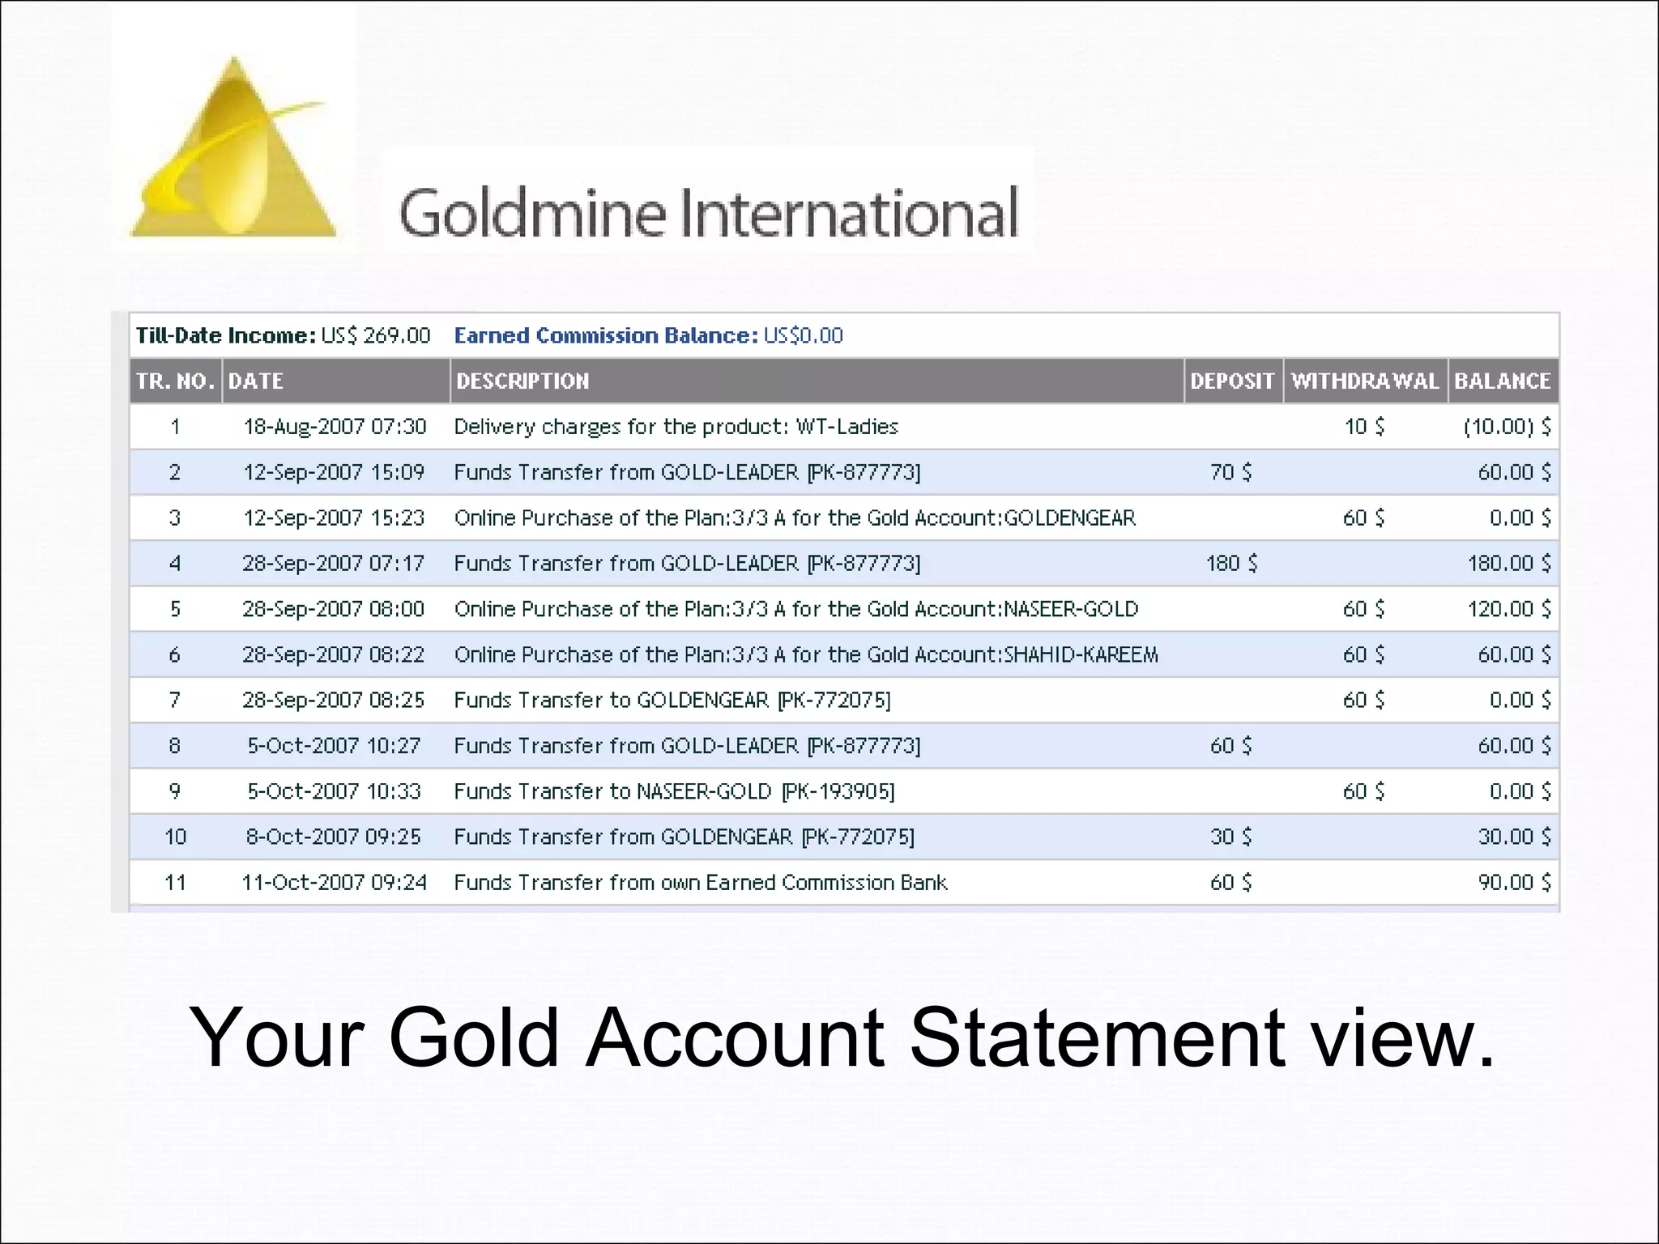The image size is (1659, 1244).
Task: Click the date 28-Sep-2007 08:22
Action: coord(333,654)
